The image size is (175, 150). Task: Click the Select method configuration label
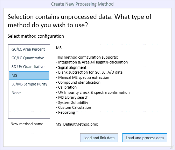point(36,36)
